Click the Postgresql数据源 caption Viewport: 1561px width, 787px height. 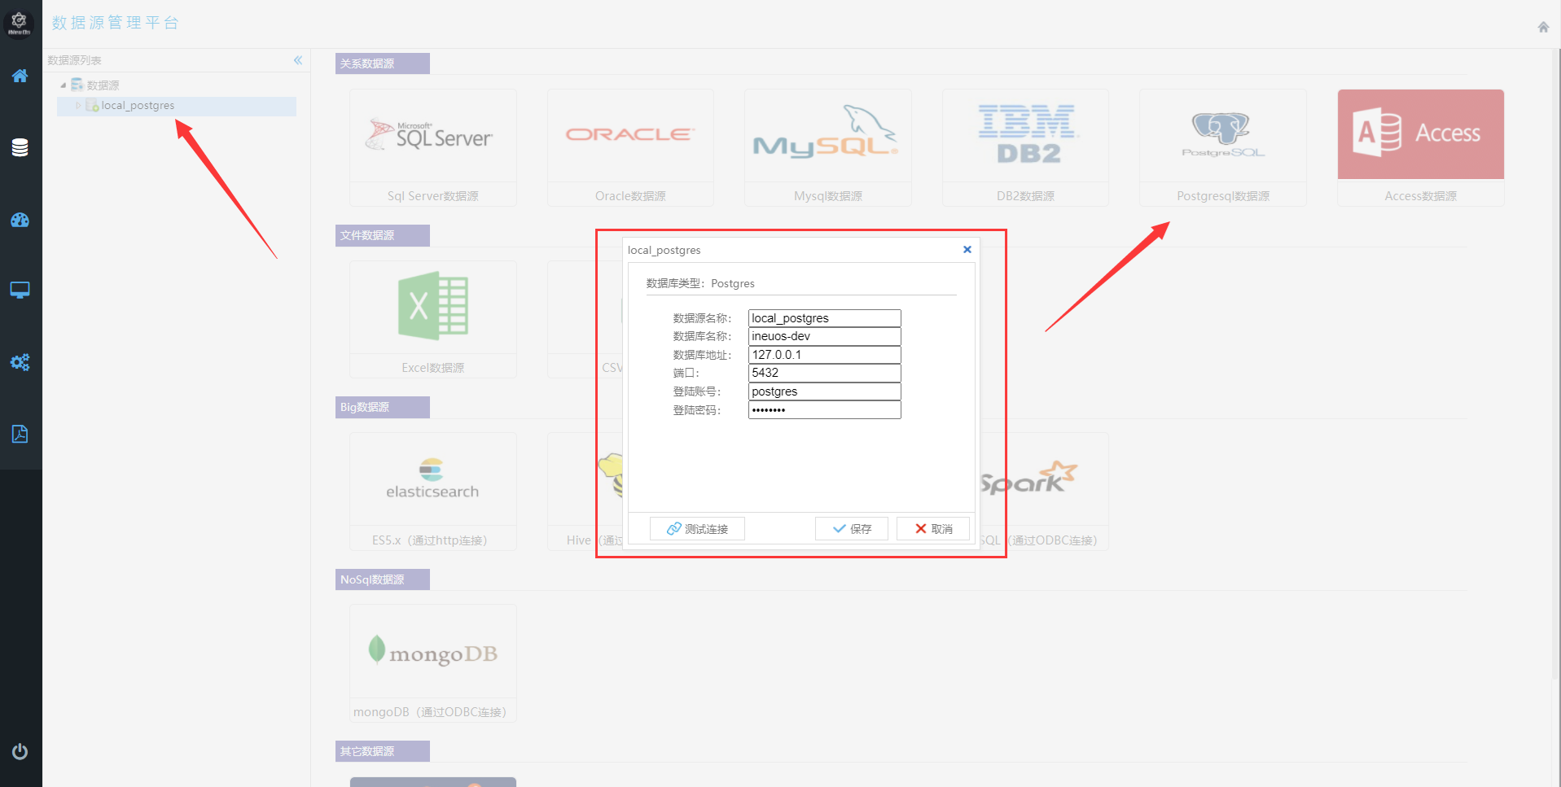(x=1223, y=196)
